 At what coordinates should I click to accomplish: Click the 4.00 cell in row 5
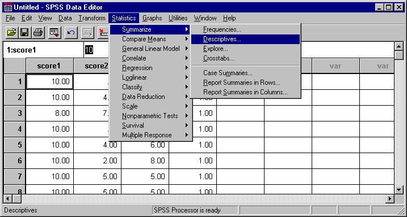97,145
